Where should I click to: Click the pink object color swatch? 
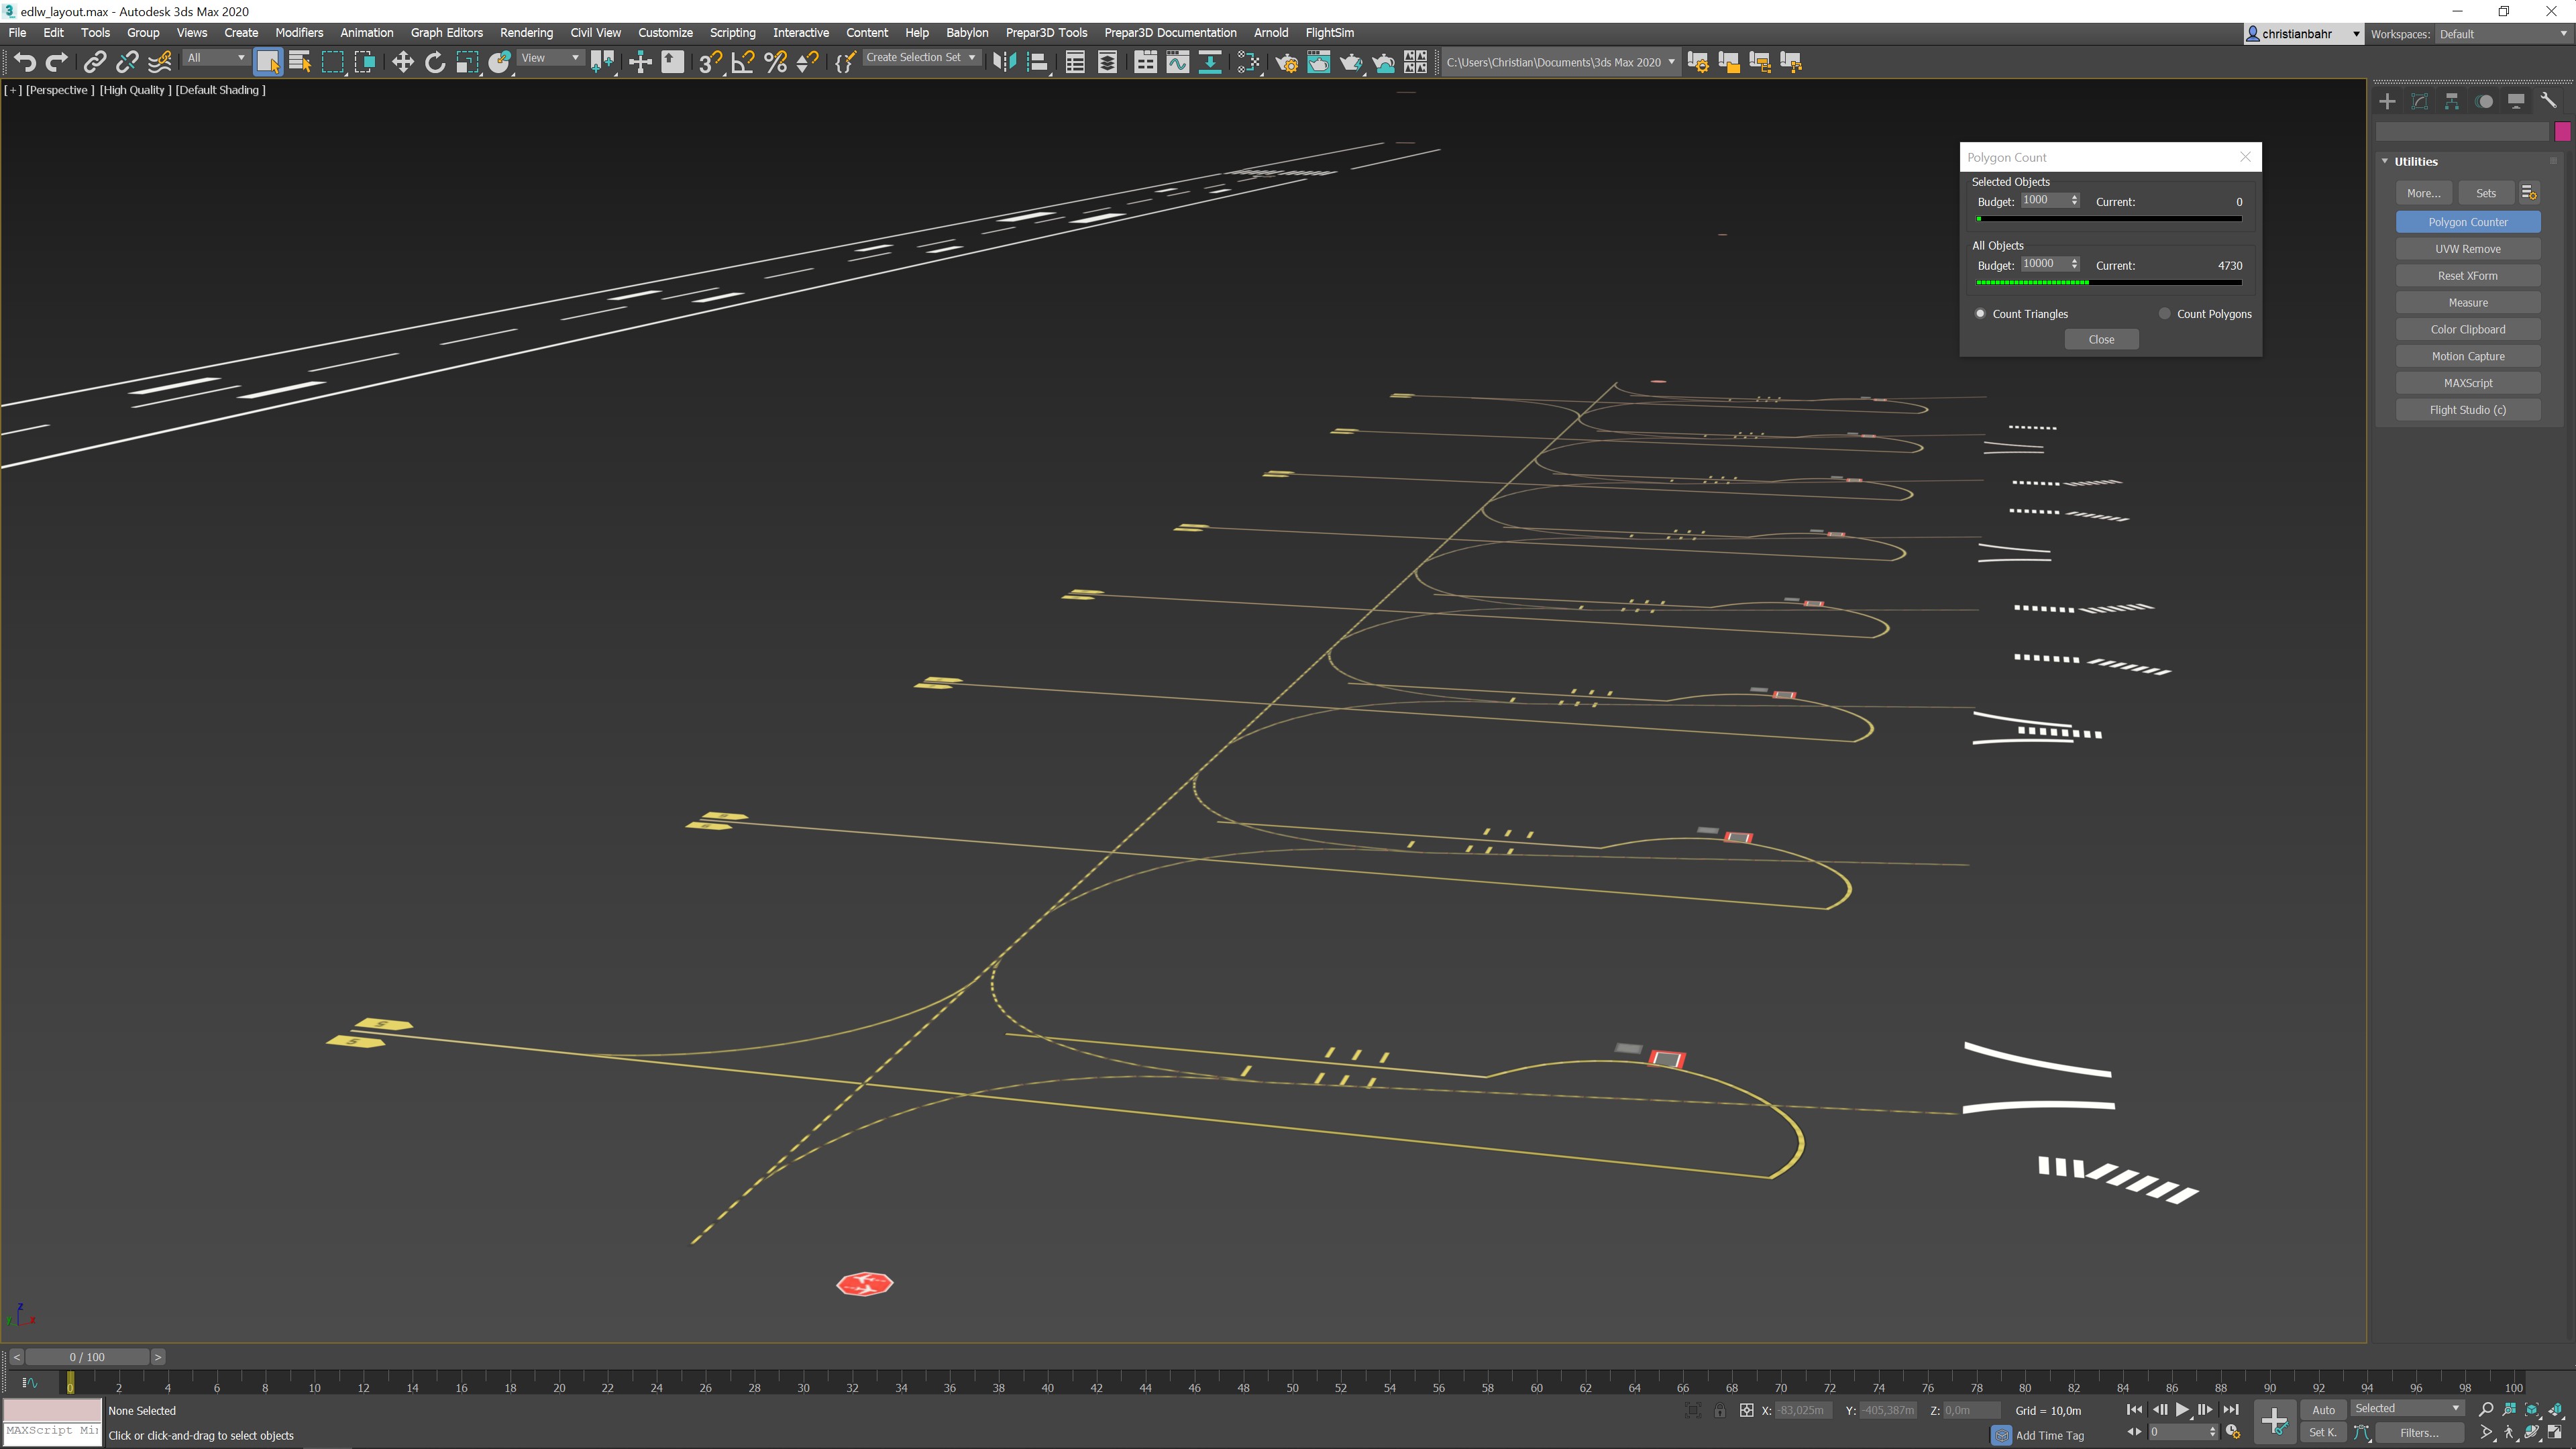[2562, 132]
